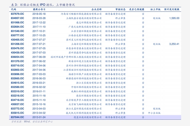Select the highlighted row 837044.OC
This screenshot has height=126, width=190.
pos(95,117)
